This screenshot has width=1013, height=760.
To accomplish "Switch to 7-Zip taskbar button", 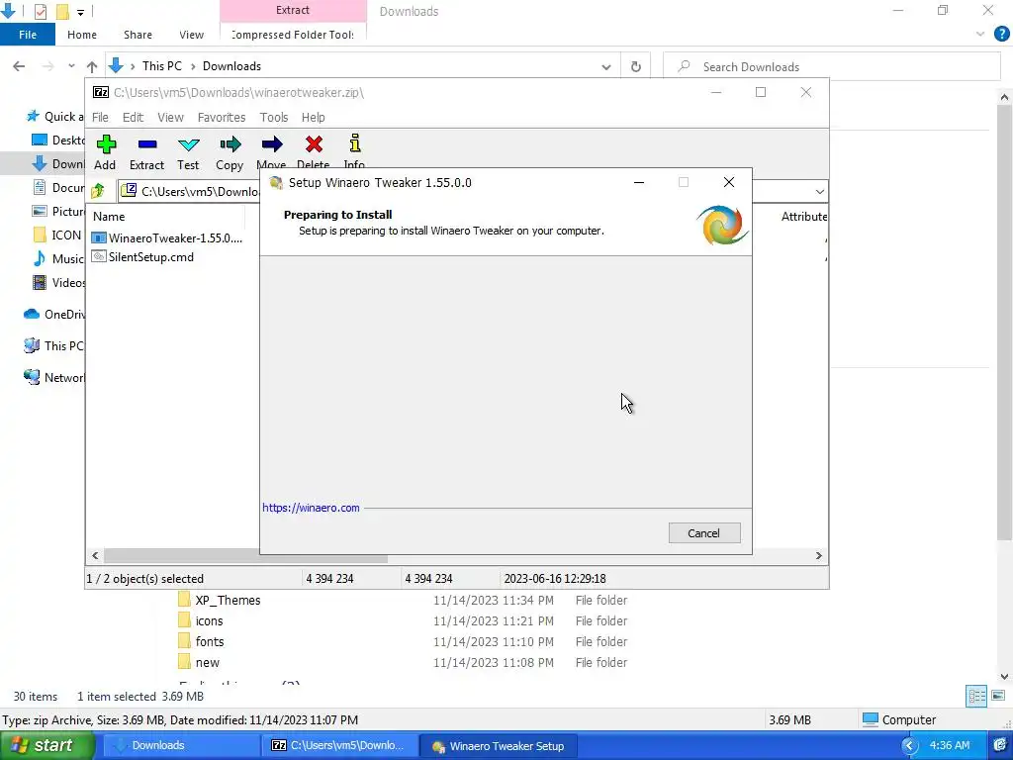I will [x=340, y=745].
